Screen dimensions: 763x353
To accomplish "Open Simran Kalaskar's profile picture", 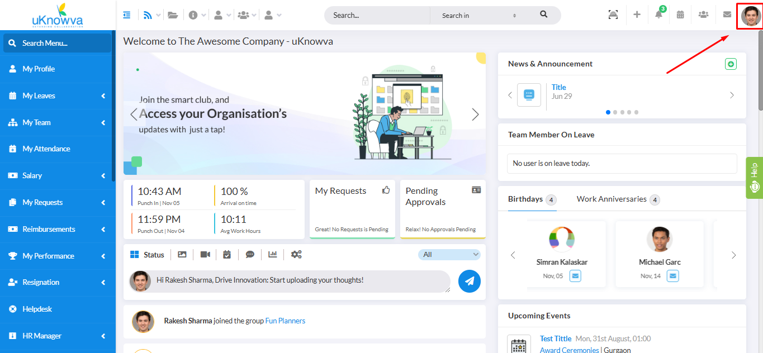I will (562, 240).
